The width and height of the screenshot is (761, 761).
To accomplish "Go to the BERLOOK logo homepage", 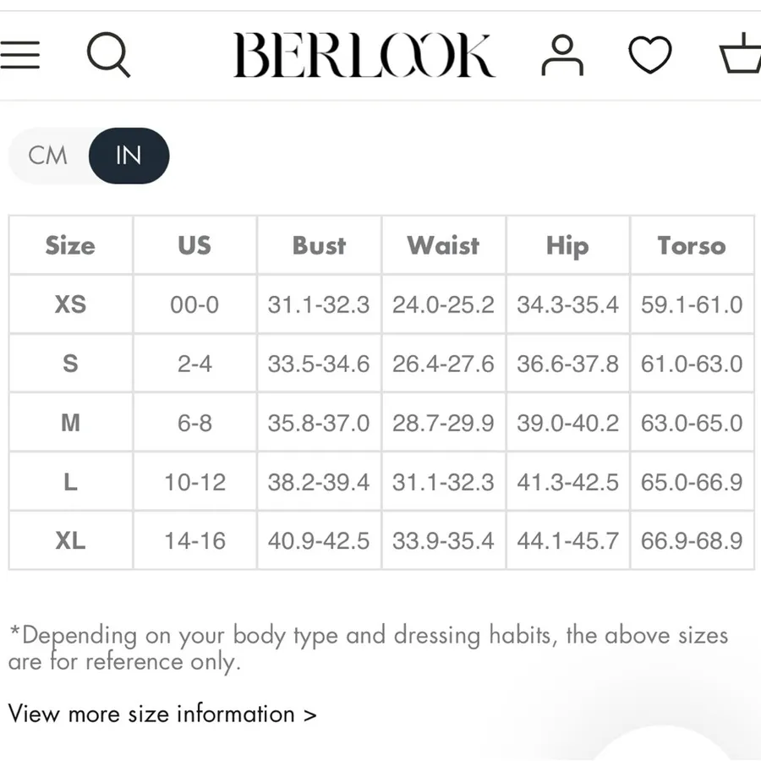I will tap(364, 55).
